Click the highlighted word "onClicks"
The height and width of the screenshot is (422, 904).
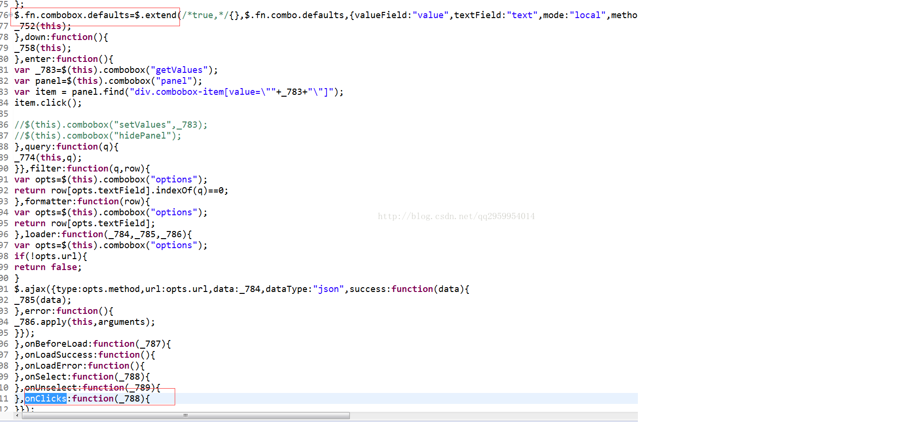pos(46,399)
